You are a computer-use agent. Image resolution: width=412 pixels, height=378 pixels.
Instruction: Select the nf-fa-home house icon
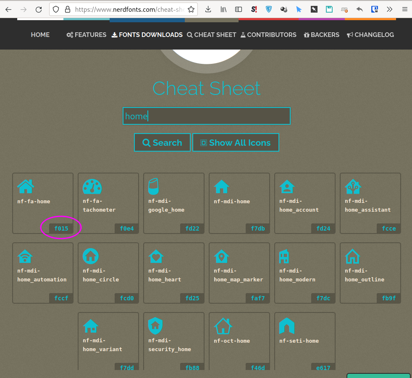(25, 186)
